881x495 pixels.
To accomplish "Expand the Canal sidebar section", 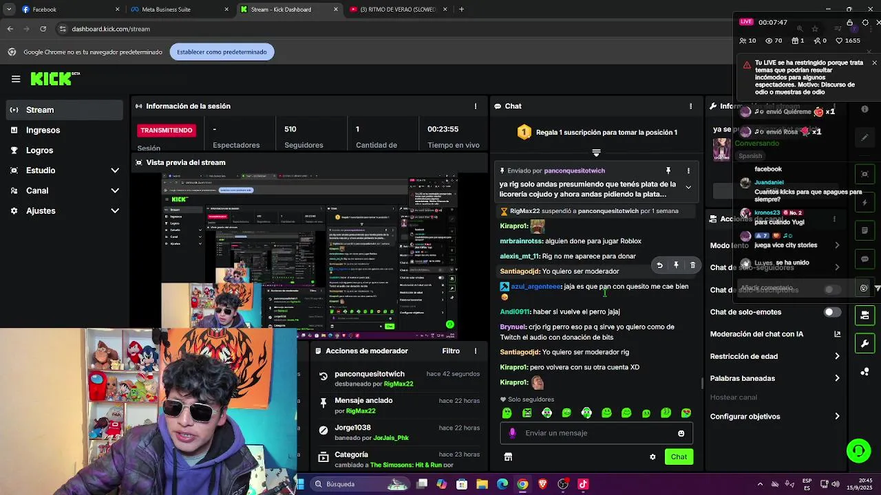I will 115,190.
